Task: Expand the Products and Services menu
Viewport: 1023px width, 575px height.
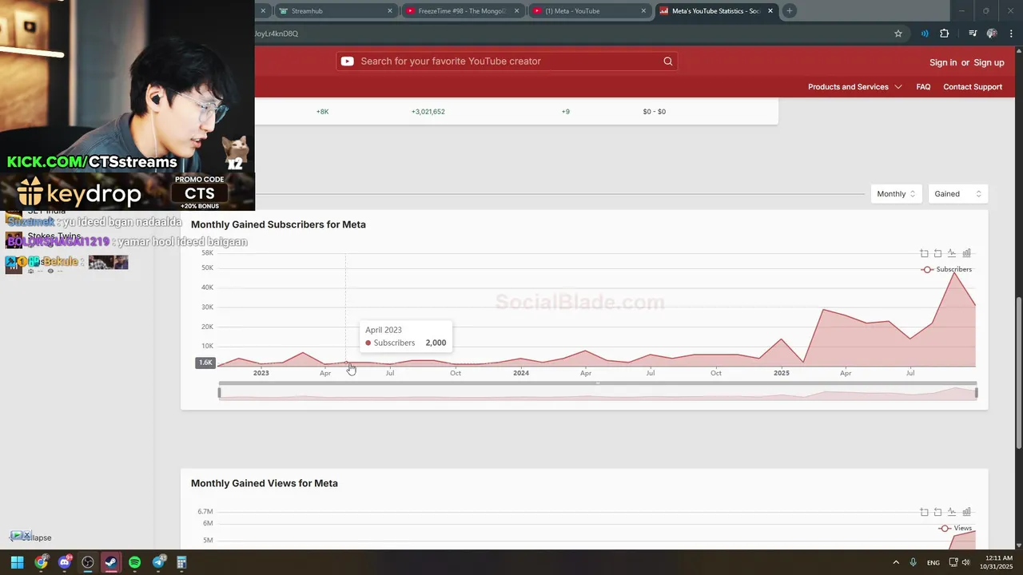Action: (854, 86)
